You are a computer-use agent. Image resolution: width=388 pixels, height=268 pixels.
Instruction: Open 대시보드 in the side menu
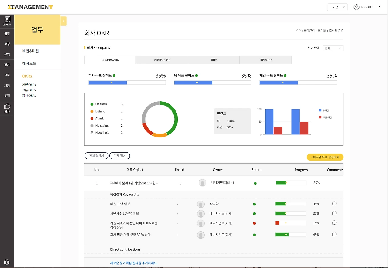(x=29, y=63)
